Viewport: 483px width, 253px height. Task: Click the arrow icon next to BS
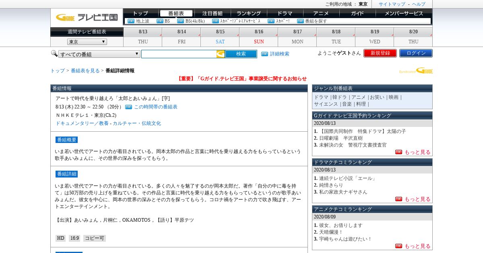(160, 21)
